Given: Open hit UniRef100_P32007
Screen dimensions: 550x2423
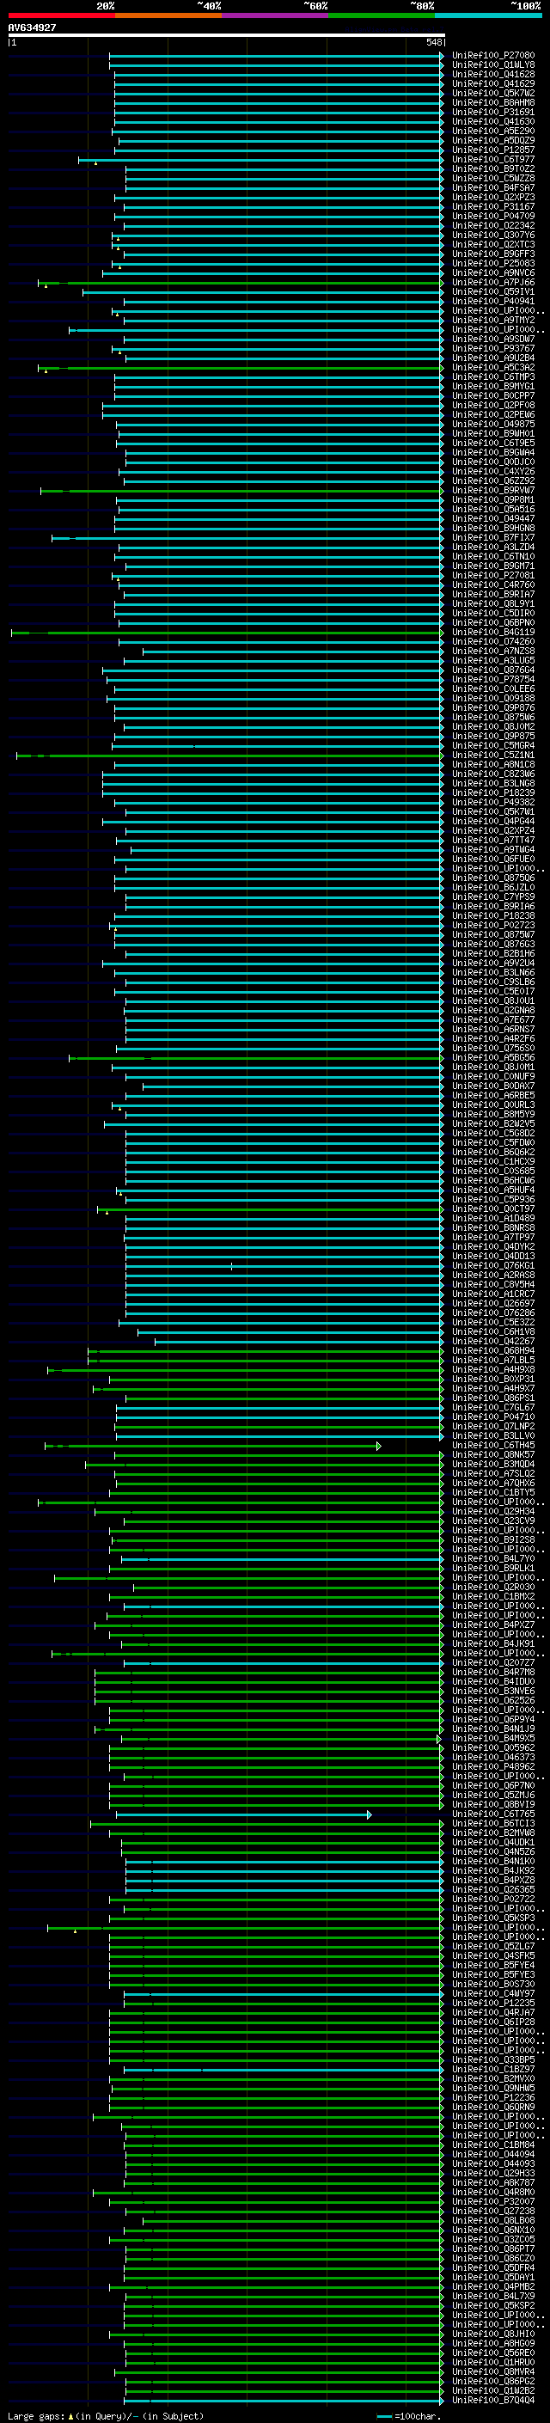Looking at the screenshot, I should pyautogui.click(x=493, y=2202).
